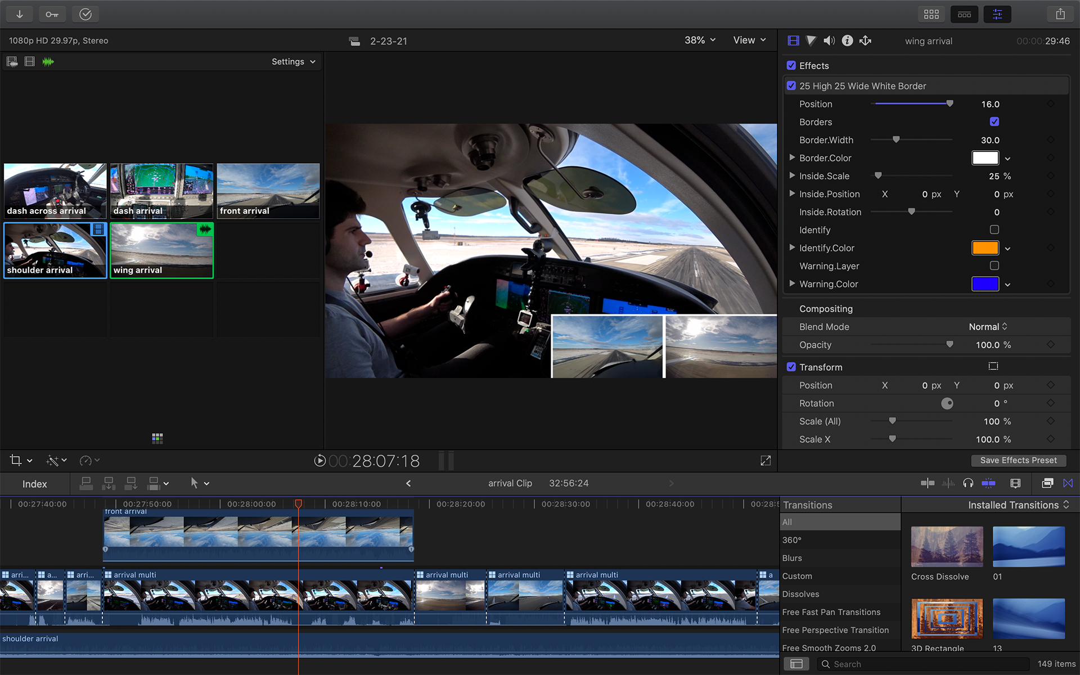Open angle viewer Settings dropdown
The image size is (1080, 675).
(294, 61)
